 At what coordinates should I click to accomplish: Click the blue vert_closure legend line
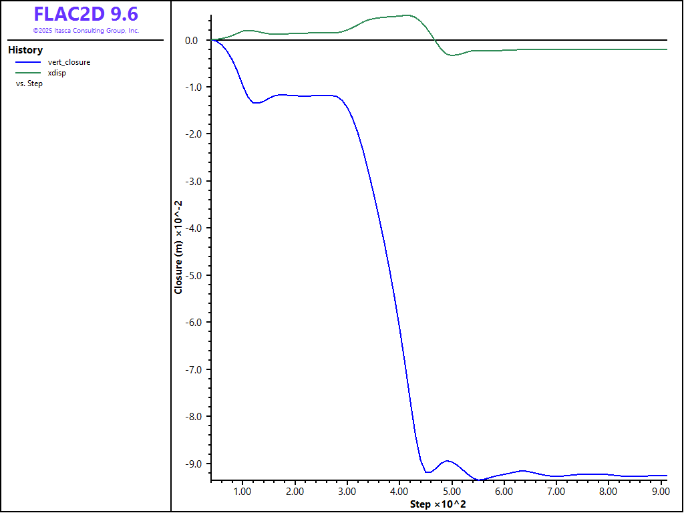(x=29, y=62)
